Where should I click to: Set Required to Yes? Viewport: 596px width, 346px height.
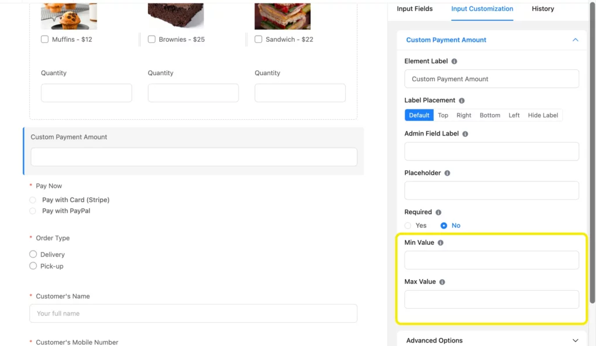click(x=408, y=226)
